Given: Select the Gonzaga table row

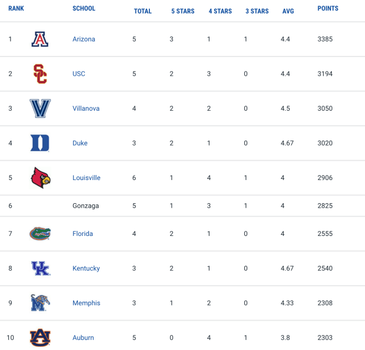Looking at the screenshot, I should coord(182,205).
